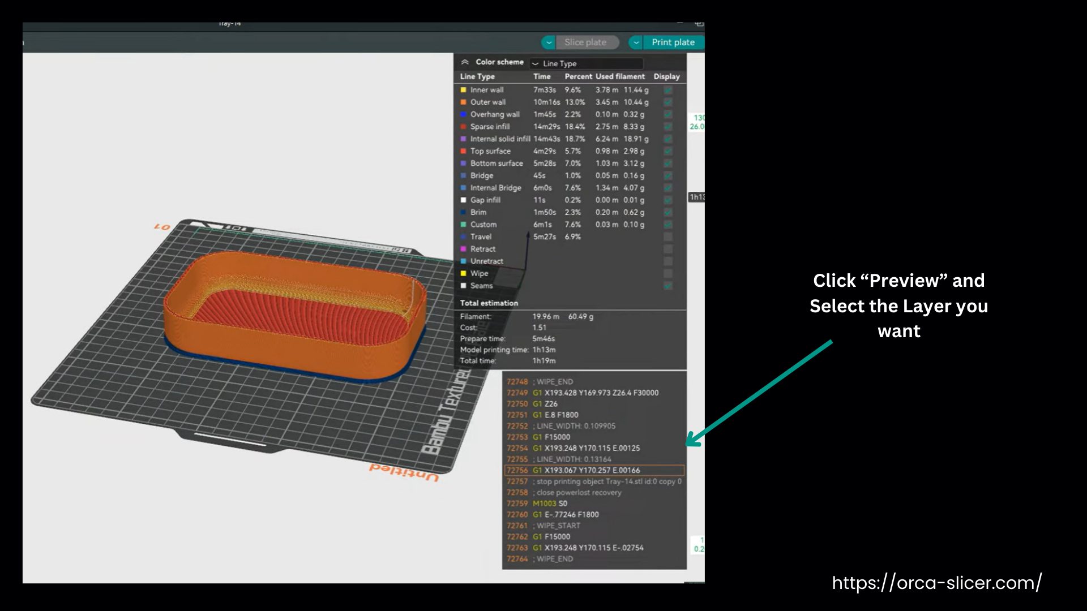Toggle Gap infill display checkbox

[668, 200]
